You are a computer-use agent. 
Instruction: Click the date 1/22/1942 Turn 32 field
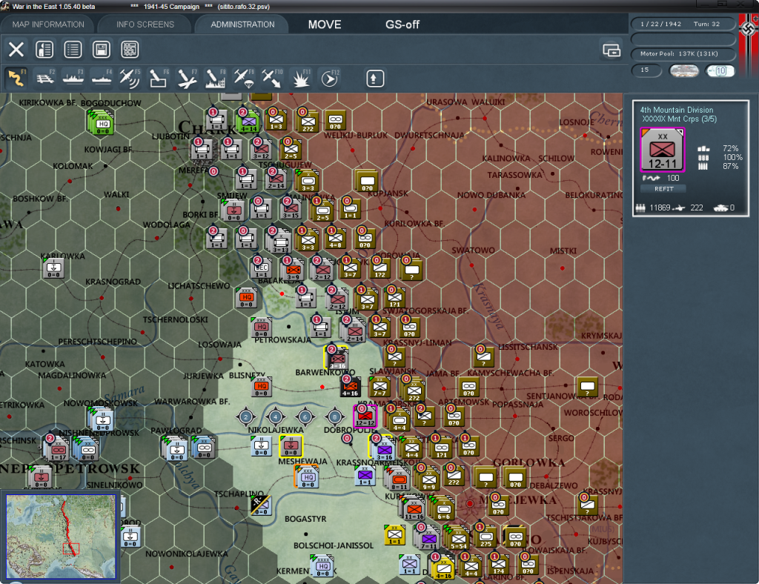(683, 24)
